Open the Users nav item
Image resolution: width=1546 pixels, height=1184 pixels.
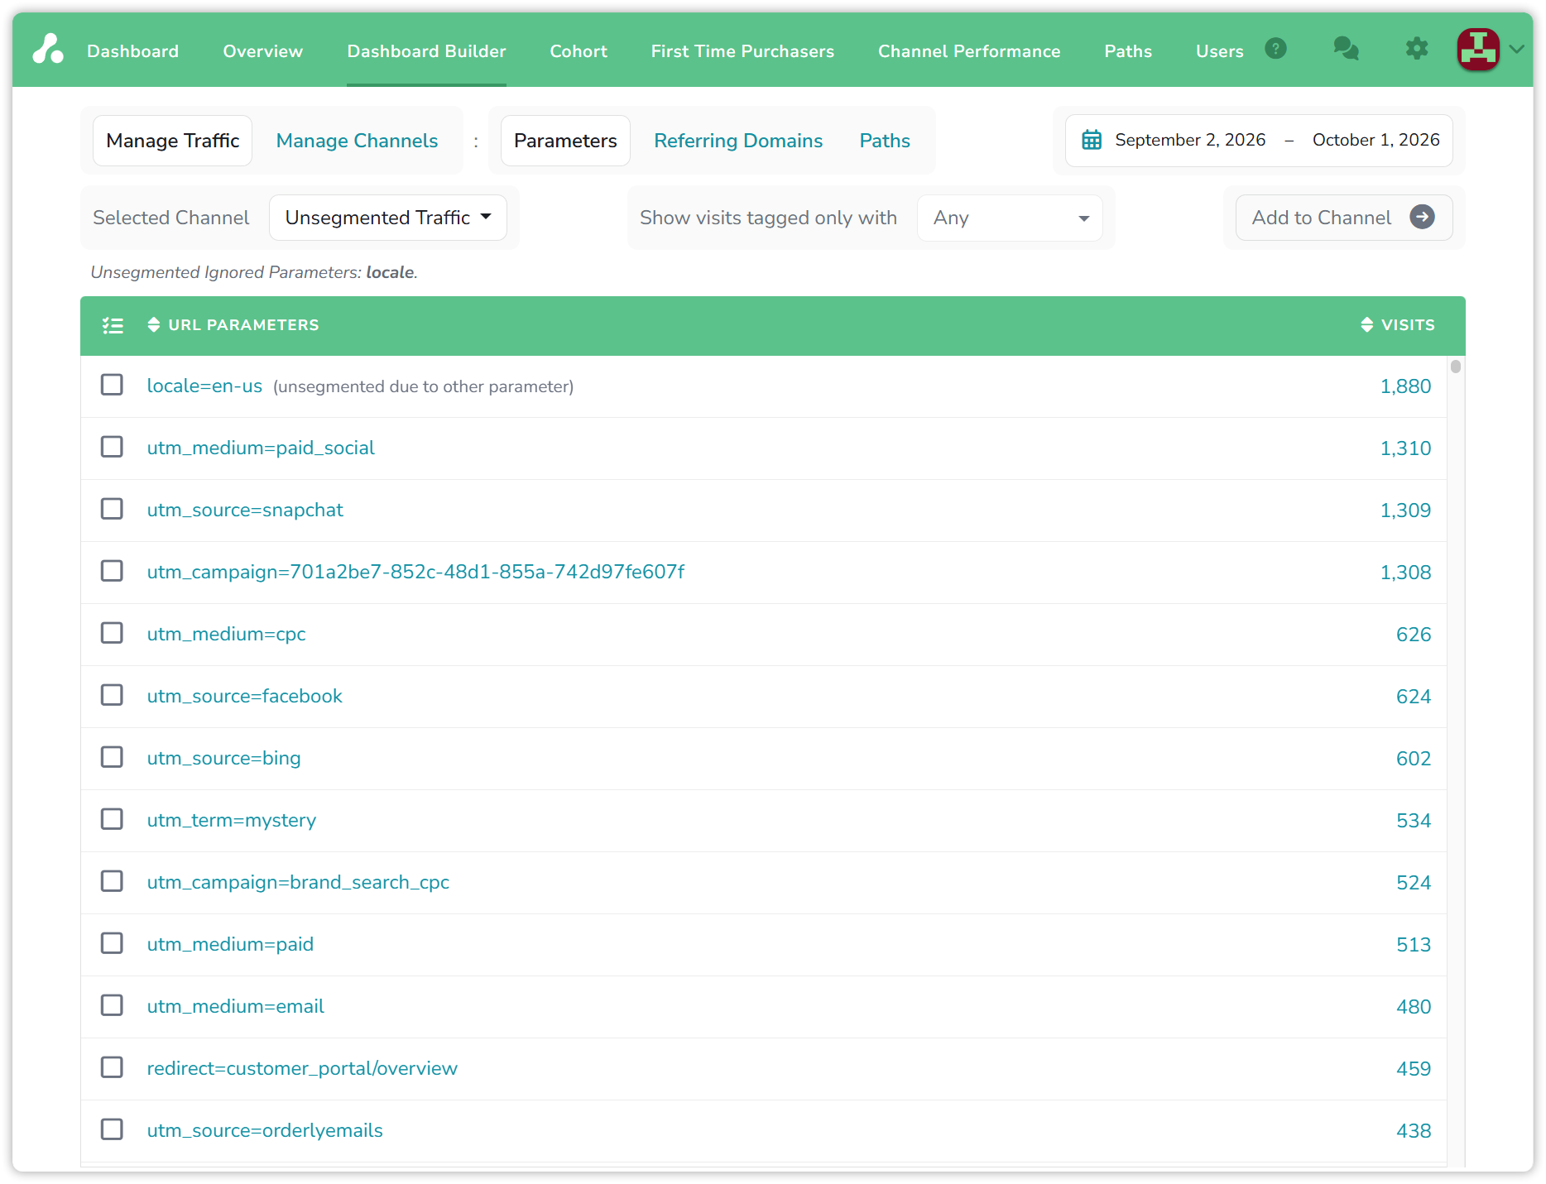click(x=1220, y=51)
